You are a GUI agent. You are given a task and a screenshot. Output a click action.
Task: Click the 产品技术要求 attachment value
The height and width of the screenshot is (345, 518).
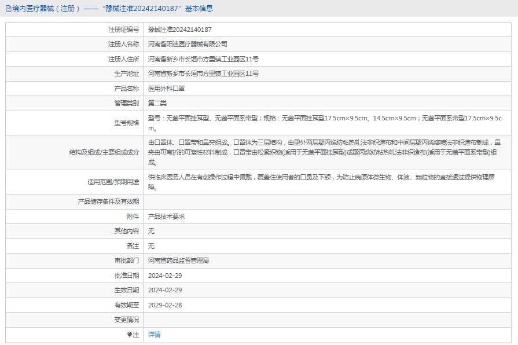tap(167, 216)
